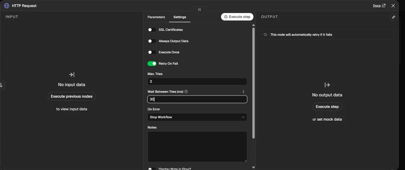Click the auto retry notice icon

point(265,34)
